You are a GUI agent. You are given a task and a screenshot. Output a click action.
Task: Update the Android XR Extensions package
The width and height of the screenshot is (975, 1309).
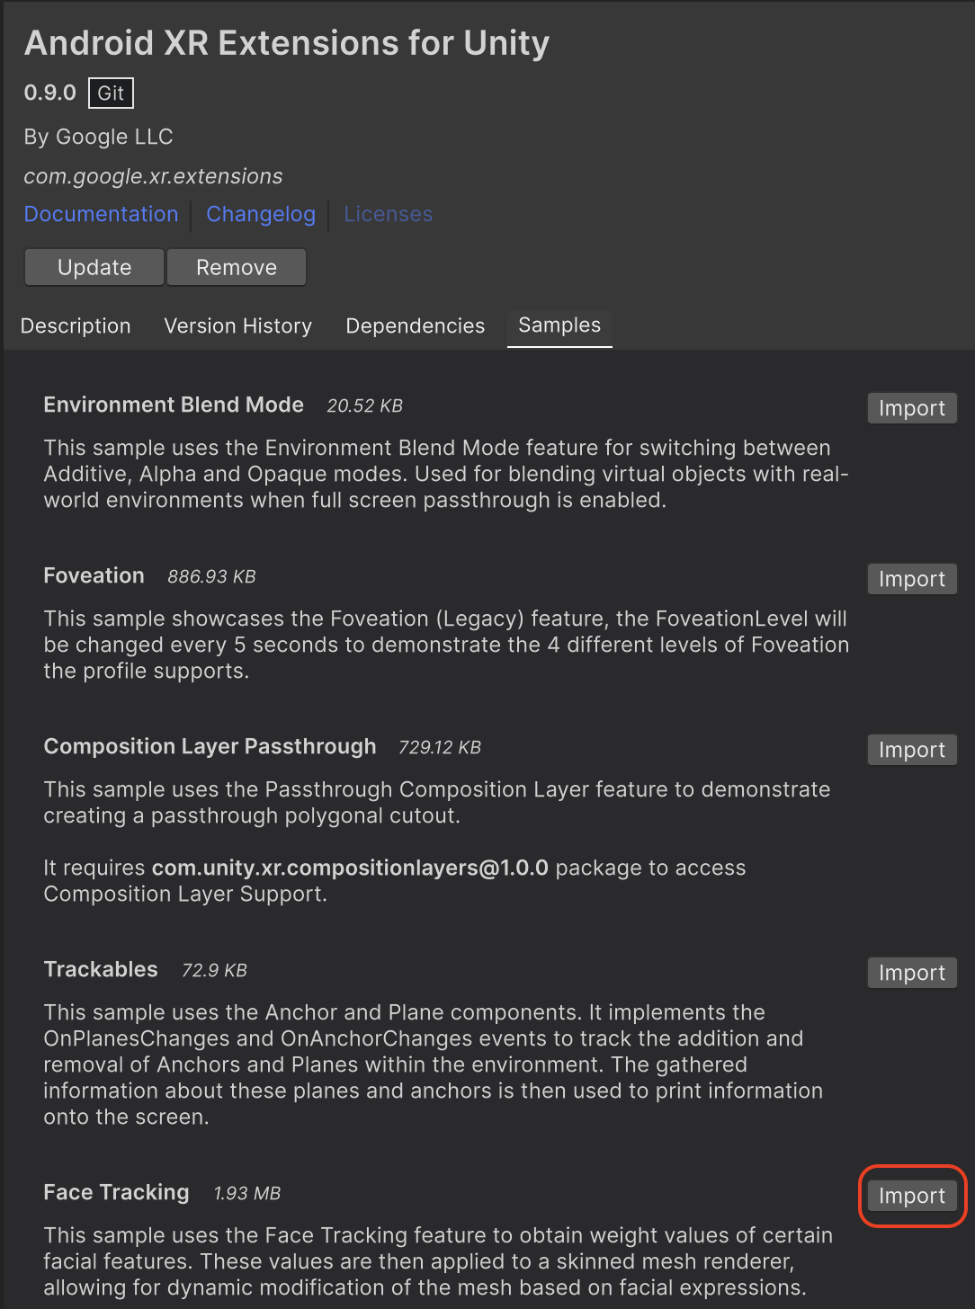pyautogui.click(x=93, y=267)
